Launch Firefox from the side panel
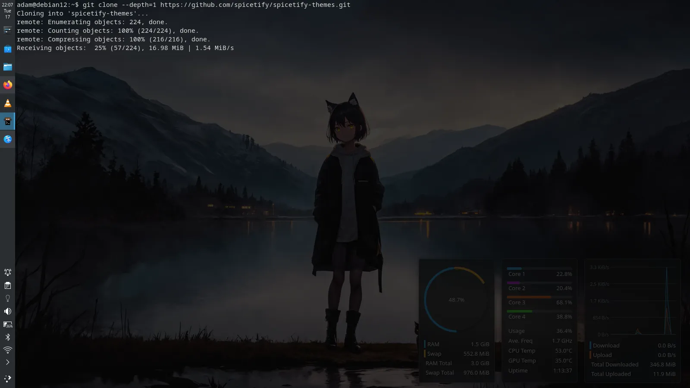690x388 pixels. [7, 85]
